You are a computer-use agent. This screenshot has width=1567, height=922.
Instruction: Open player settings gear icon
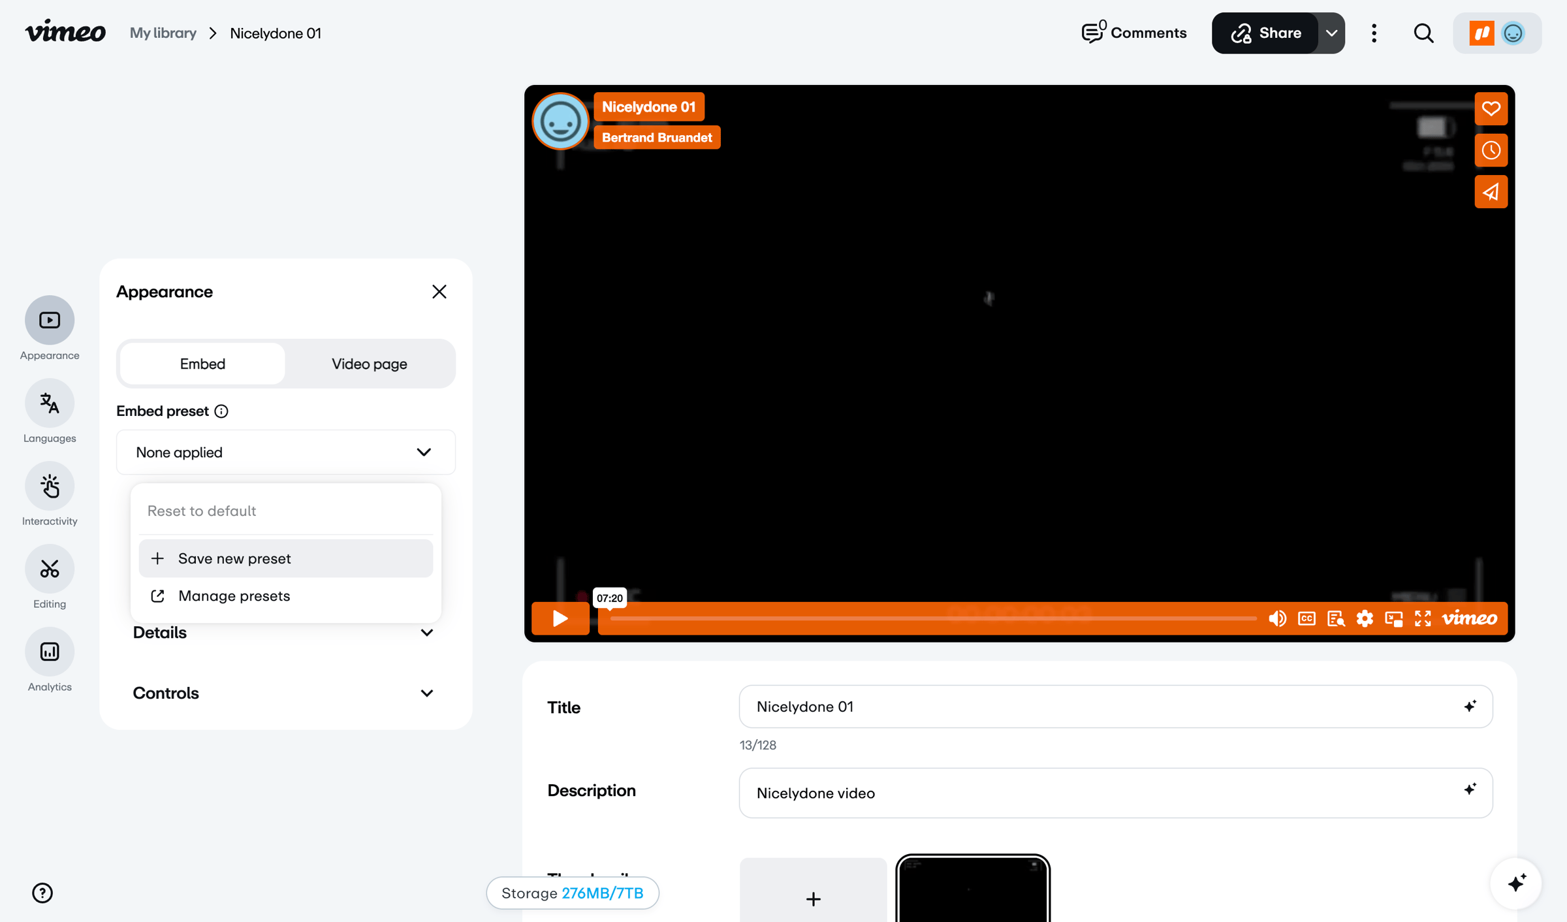[1365, 618]
